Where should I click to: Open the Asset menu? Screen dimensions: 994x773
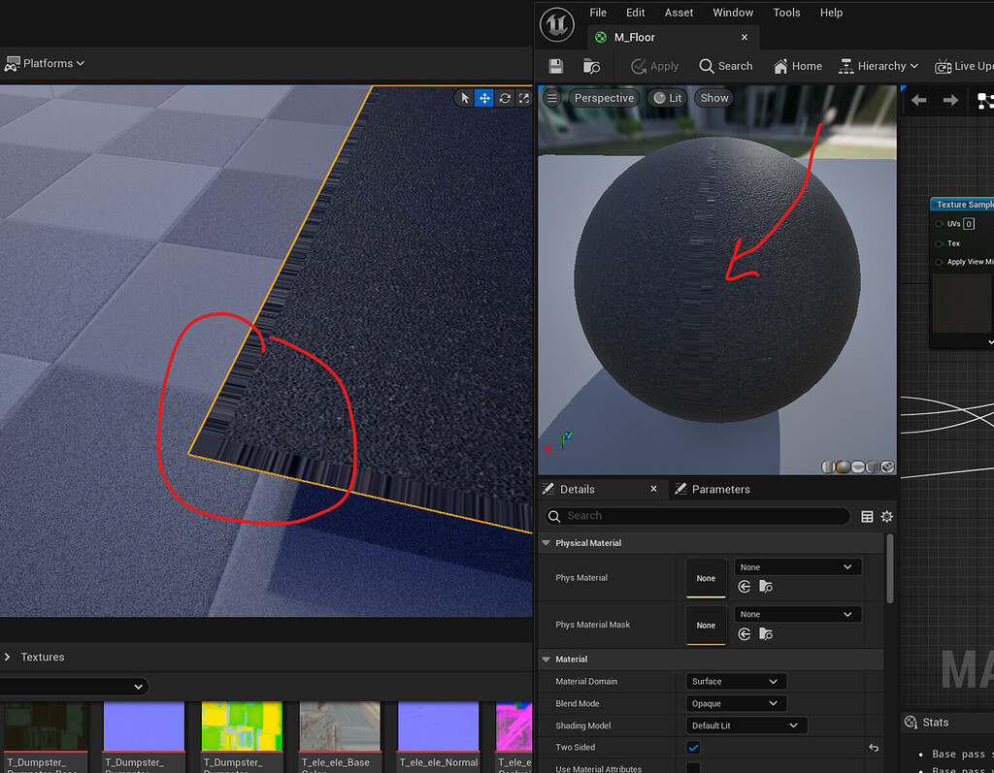pyautogui.click(x=679, y=13)
